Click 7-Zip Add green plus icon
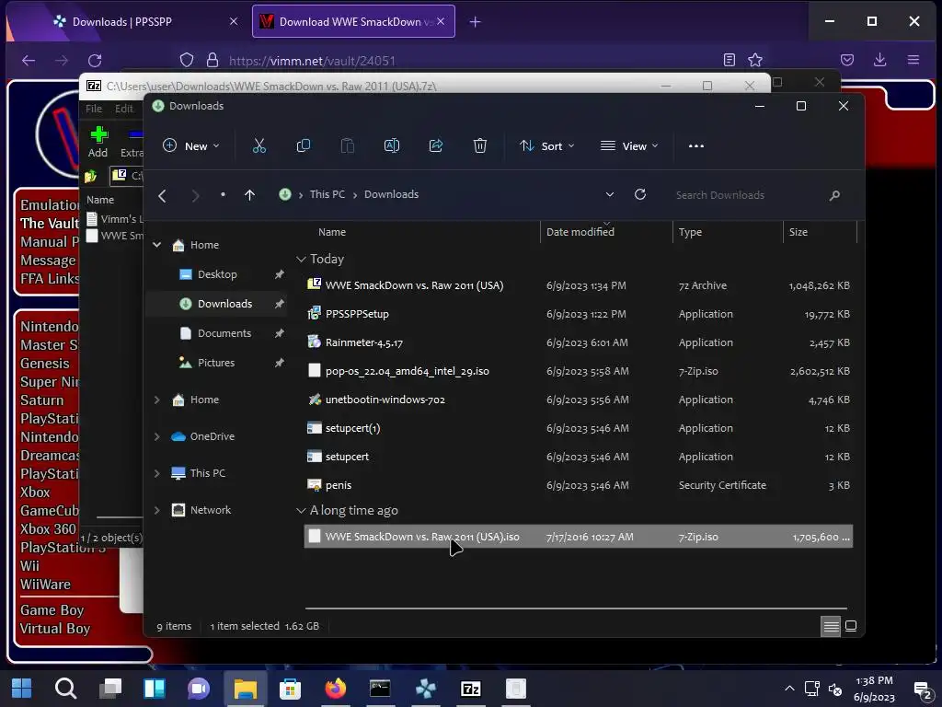The image size is (942, 707). (x=98, y=135)
